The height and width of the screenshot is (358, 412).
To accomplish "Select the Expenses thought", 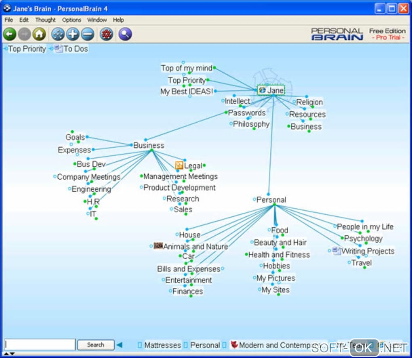I will [74, 150].
